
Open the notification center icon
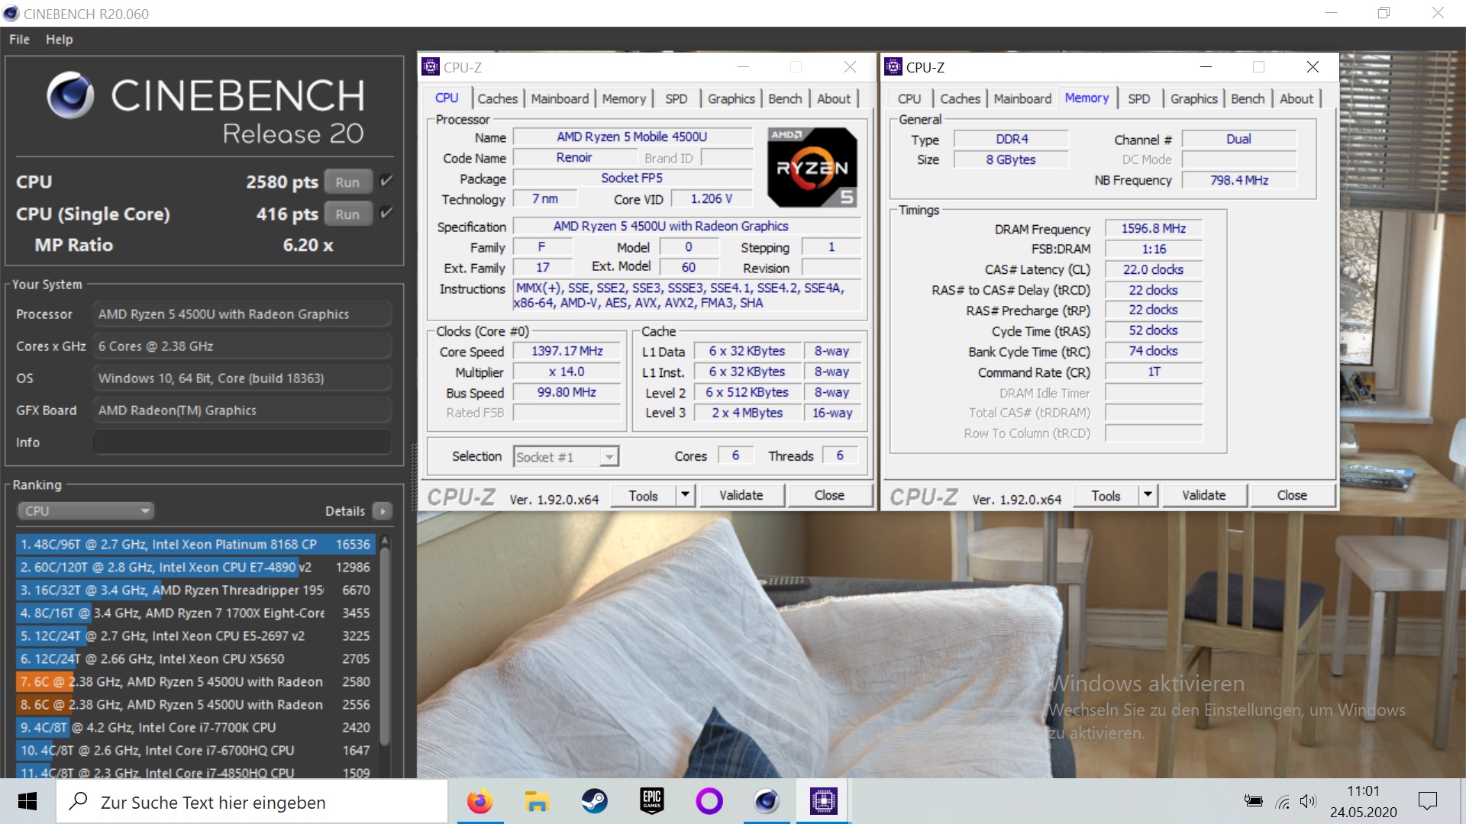(x=1427, y=801)
